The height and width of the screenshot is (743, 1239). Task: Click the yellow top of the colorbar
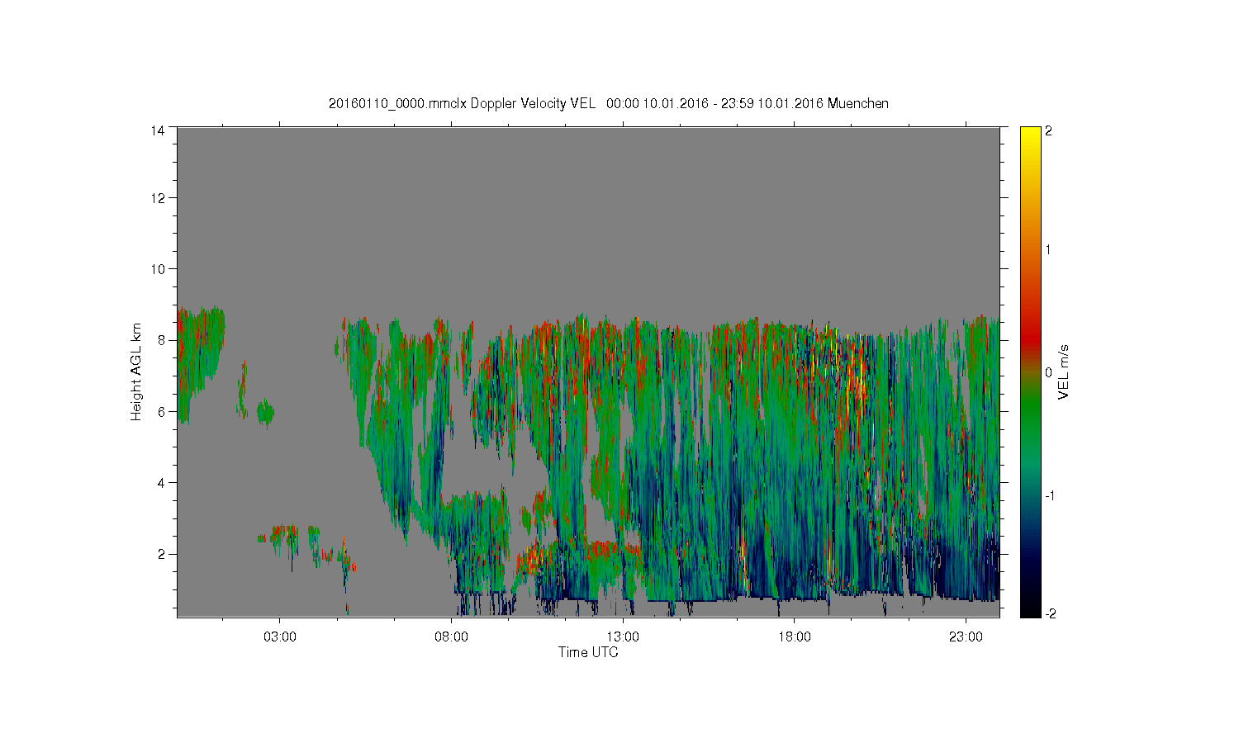pos(1030,140)
